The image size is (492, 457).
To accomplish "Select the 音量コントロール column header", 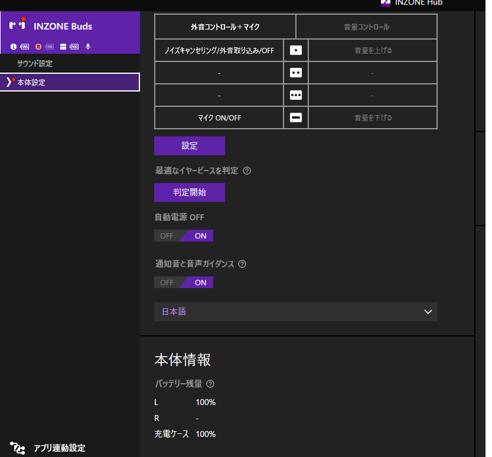I will (x=366, y=27).
